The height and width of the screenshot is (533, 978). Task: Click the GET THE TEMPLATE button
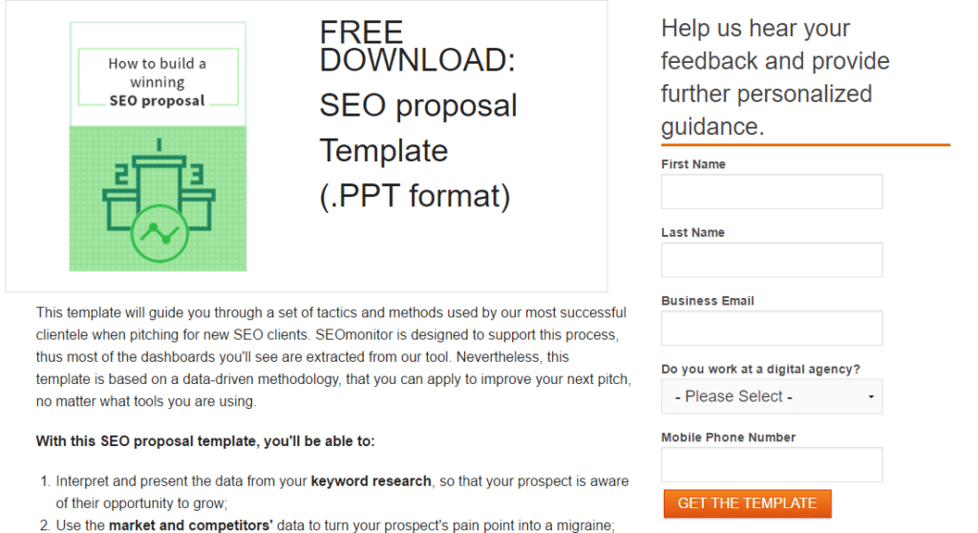coord(747,503)
